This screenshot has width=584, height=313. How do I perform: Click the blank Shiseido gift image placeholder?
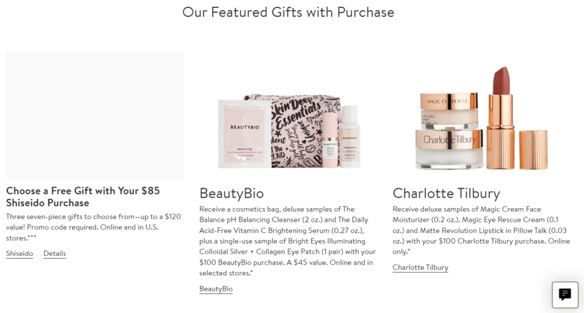(x=95, y=115)
